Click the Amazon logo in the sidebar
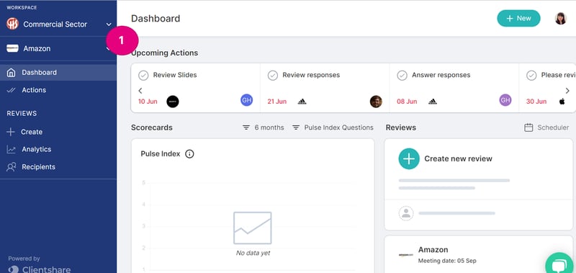Viewport: 576px width, 273px height. pos(12,48)
